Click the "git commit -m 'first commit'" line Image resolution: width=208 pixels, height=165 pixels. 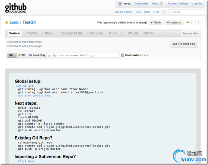(42, 124)
